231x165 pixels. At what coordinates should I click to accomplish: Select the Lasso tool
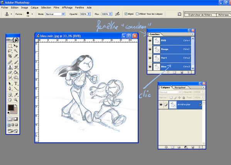10,51
